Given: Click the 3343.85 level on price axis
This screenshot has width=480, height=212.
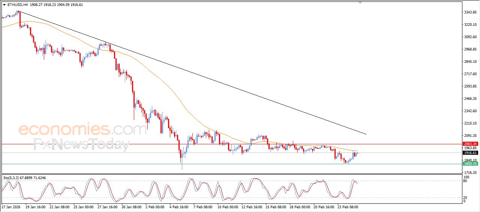Looking at the screenshot, I should (x=470, y=12).
